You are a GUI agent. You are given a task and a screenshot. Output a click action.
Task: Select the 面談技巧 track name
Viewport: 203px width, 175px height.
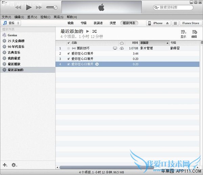[83, 48]
